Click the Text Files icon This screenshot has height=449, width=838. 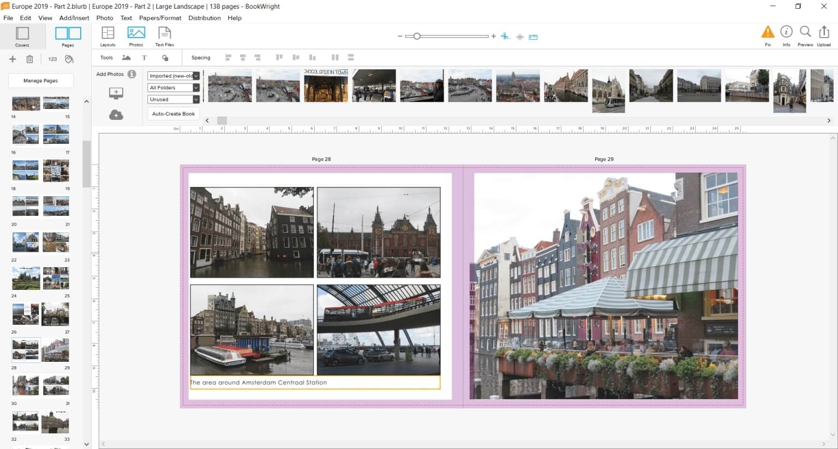tap(164, 37)
